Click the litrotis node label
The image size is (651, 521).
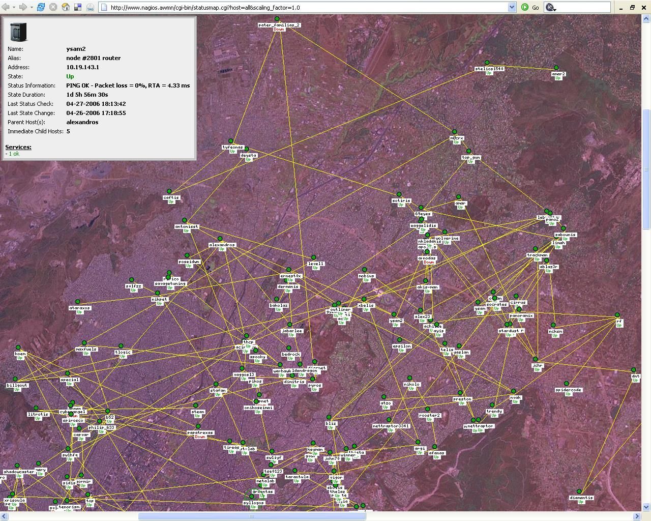pyautogui.click(x=38, y=414)
